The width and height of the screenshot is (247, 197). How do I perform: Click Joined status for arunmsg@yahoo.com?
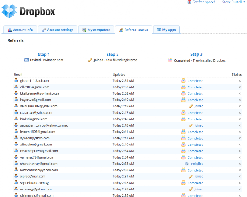tap(199, 189)
